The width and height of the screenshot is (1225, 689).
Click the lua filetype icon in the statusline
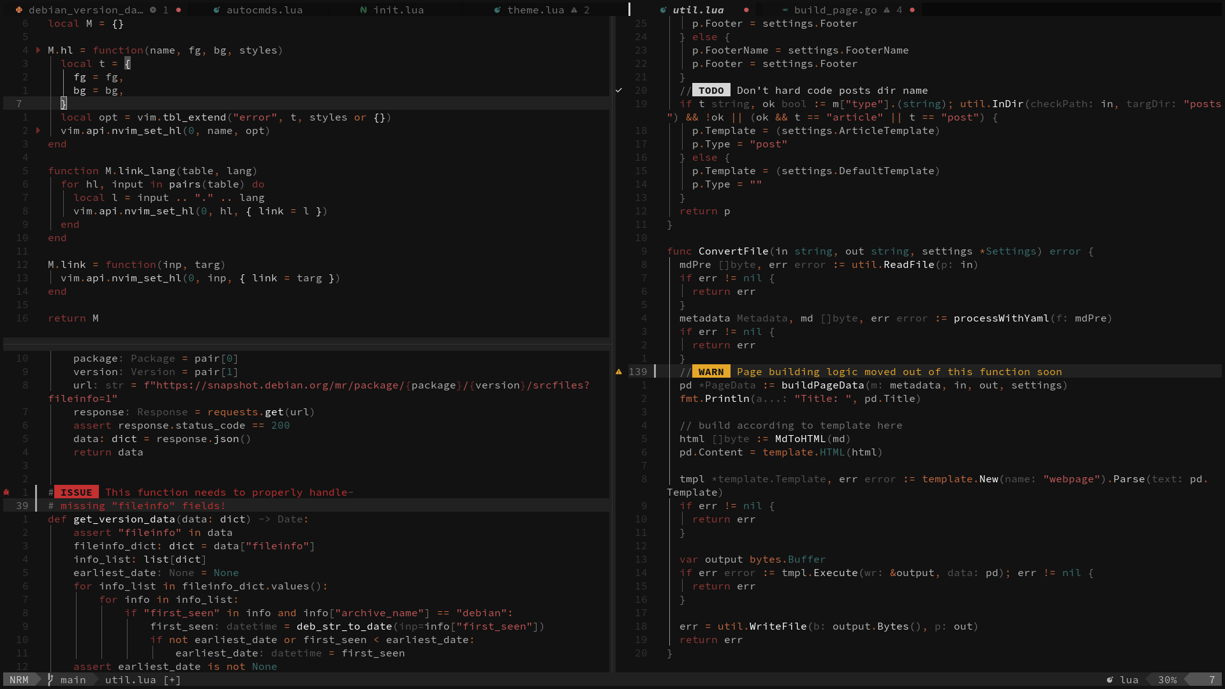[x=1109, y=680]
